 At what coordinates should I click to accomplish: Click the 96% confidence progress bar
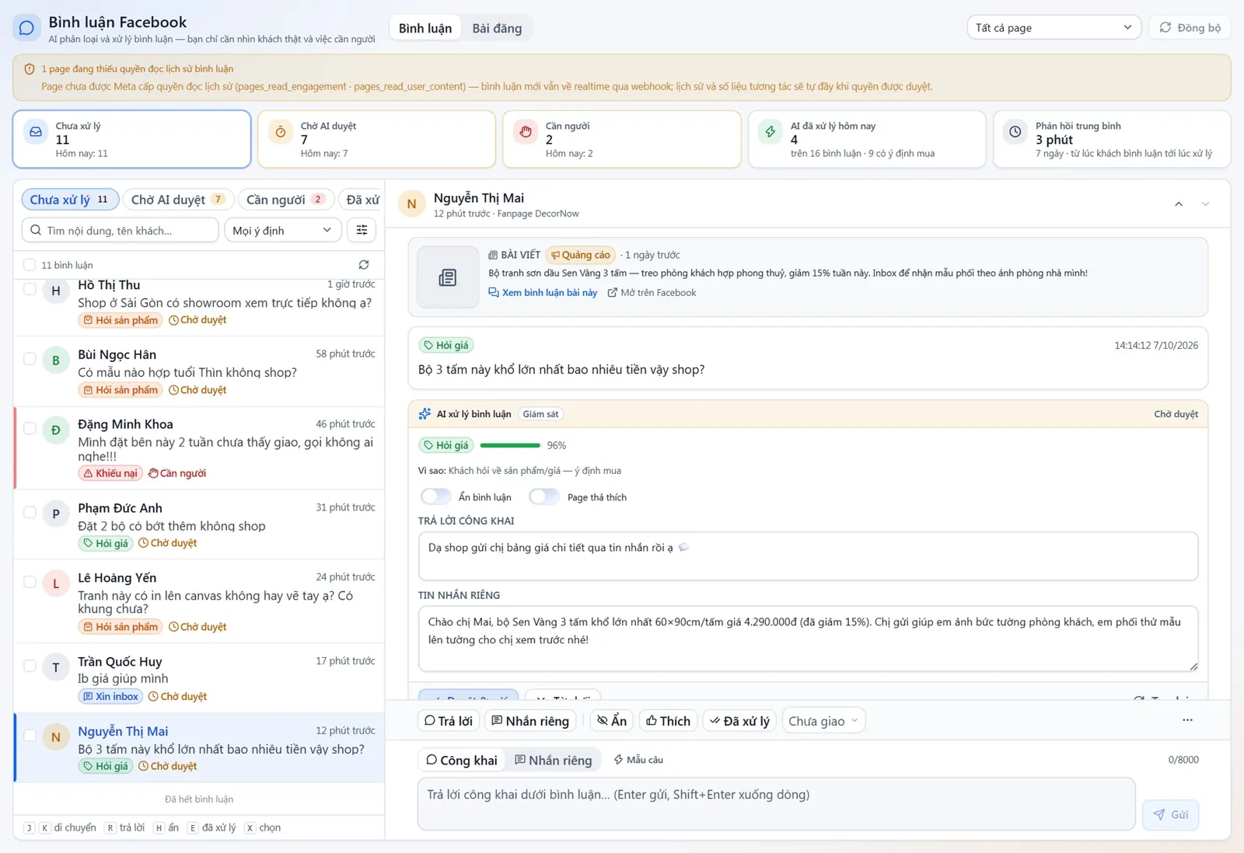click(x=510, y=445)
